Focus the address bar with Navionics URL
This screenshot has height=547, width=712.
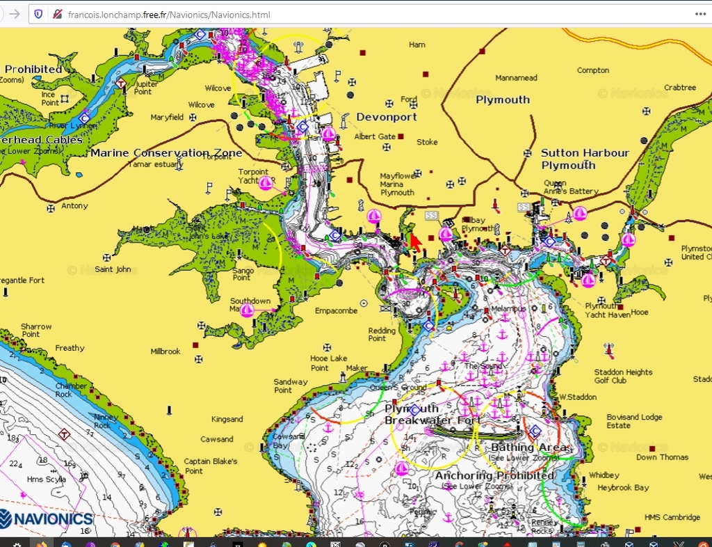tap(354, 14)
